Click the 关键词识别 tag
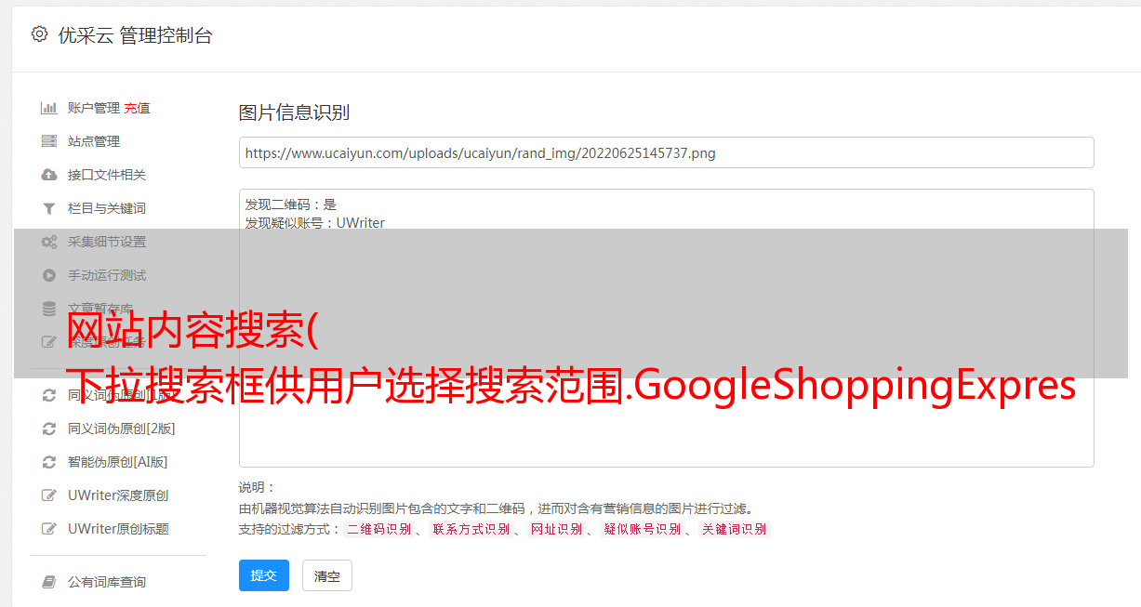The image size is (1141, 607). 734,529
